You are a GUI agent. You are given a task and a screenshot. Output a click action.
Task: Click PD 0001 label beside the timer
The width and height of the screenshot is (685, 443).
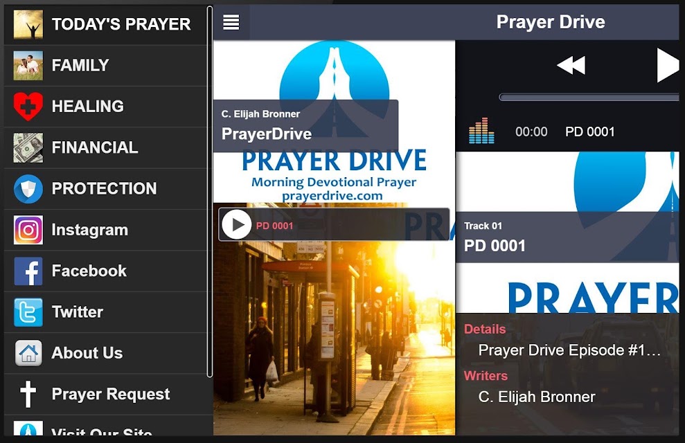(589, 132)
